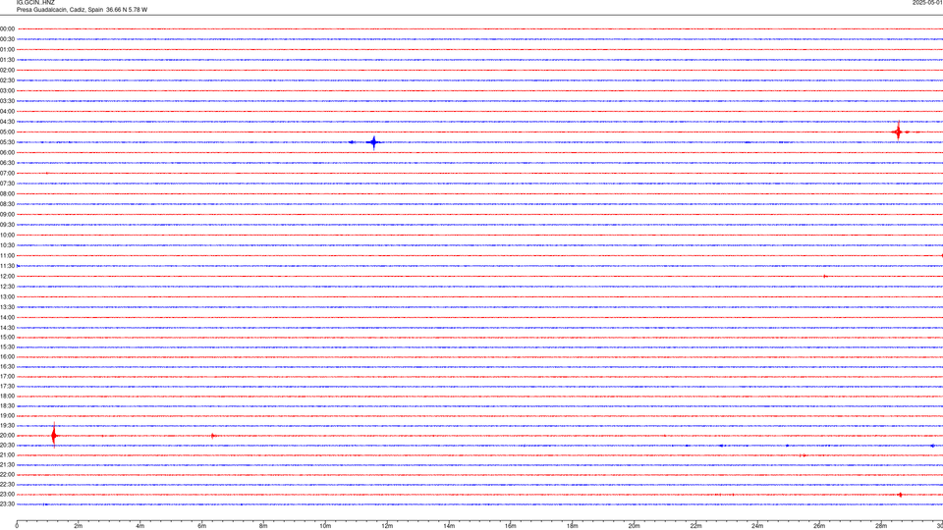Select the 19:30 trace time label
Screen dimensions: 943x530
pos(7,426)
